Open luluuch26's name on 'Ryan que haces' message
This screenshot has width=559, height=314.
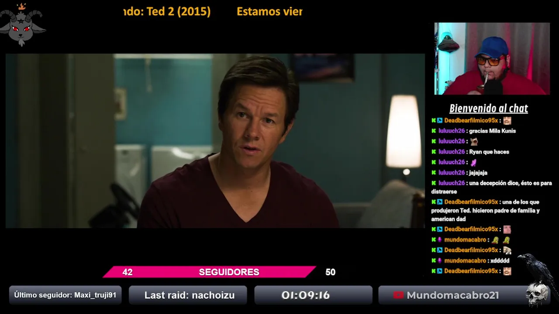click(452, 152)
